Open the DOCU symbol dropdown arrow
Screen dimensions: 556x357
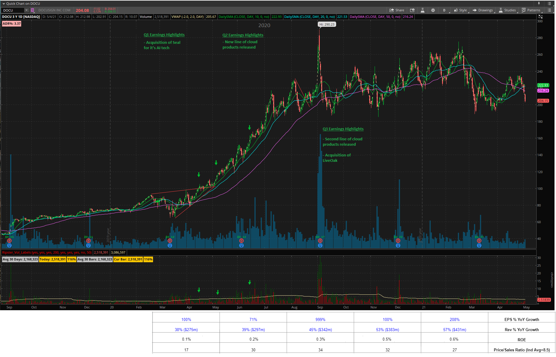(26, 10)
